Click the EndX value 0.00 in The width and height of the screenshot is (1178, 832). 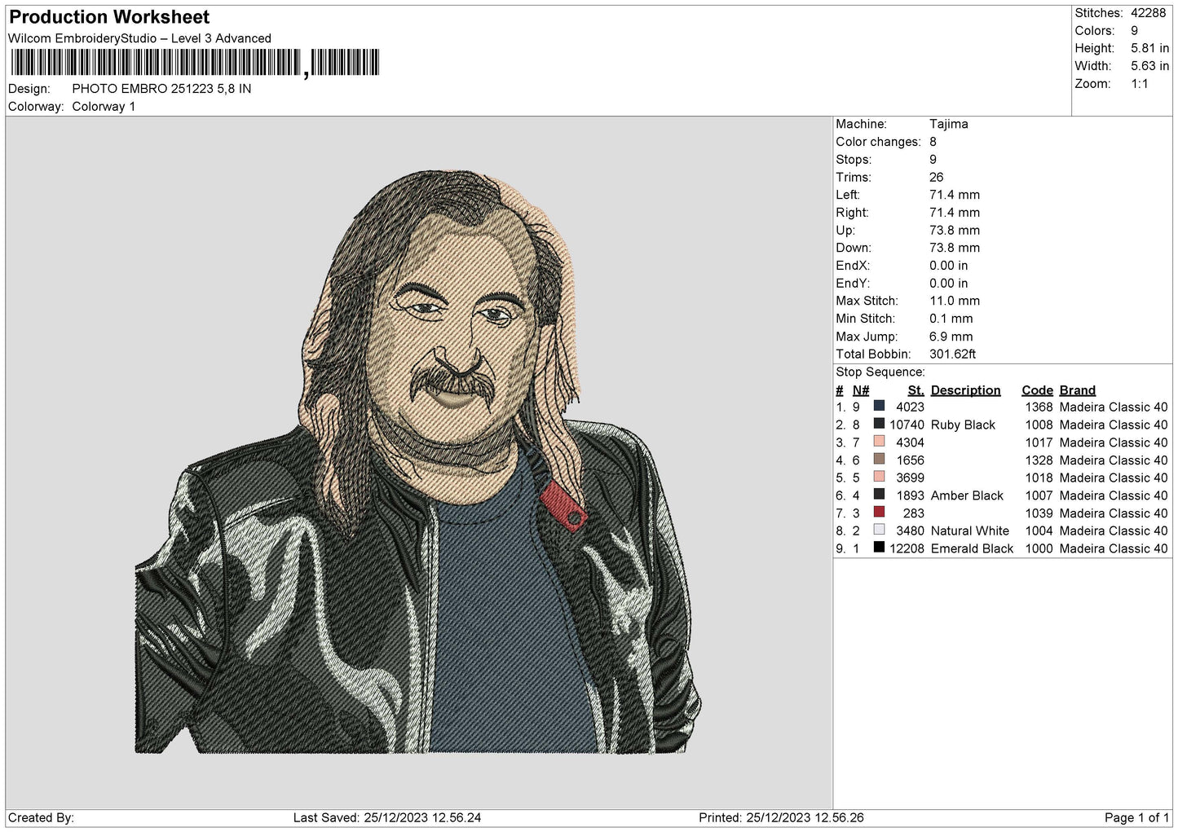click(948, 266)
